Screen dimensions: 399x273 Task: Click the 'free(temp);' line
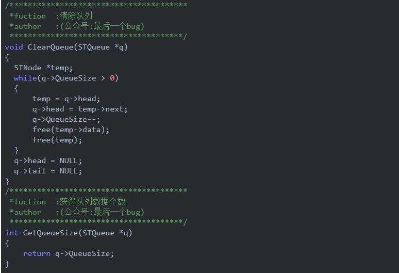pos(57,140)
